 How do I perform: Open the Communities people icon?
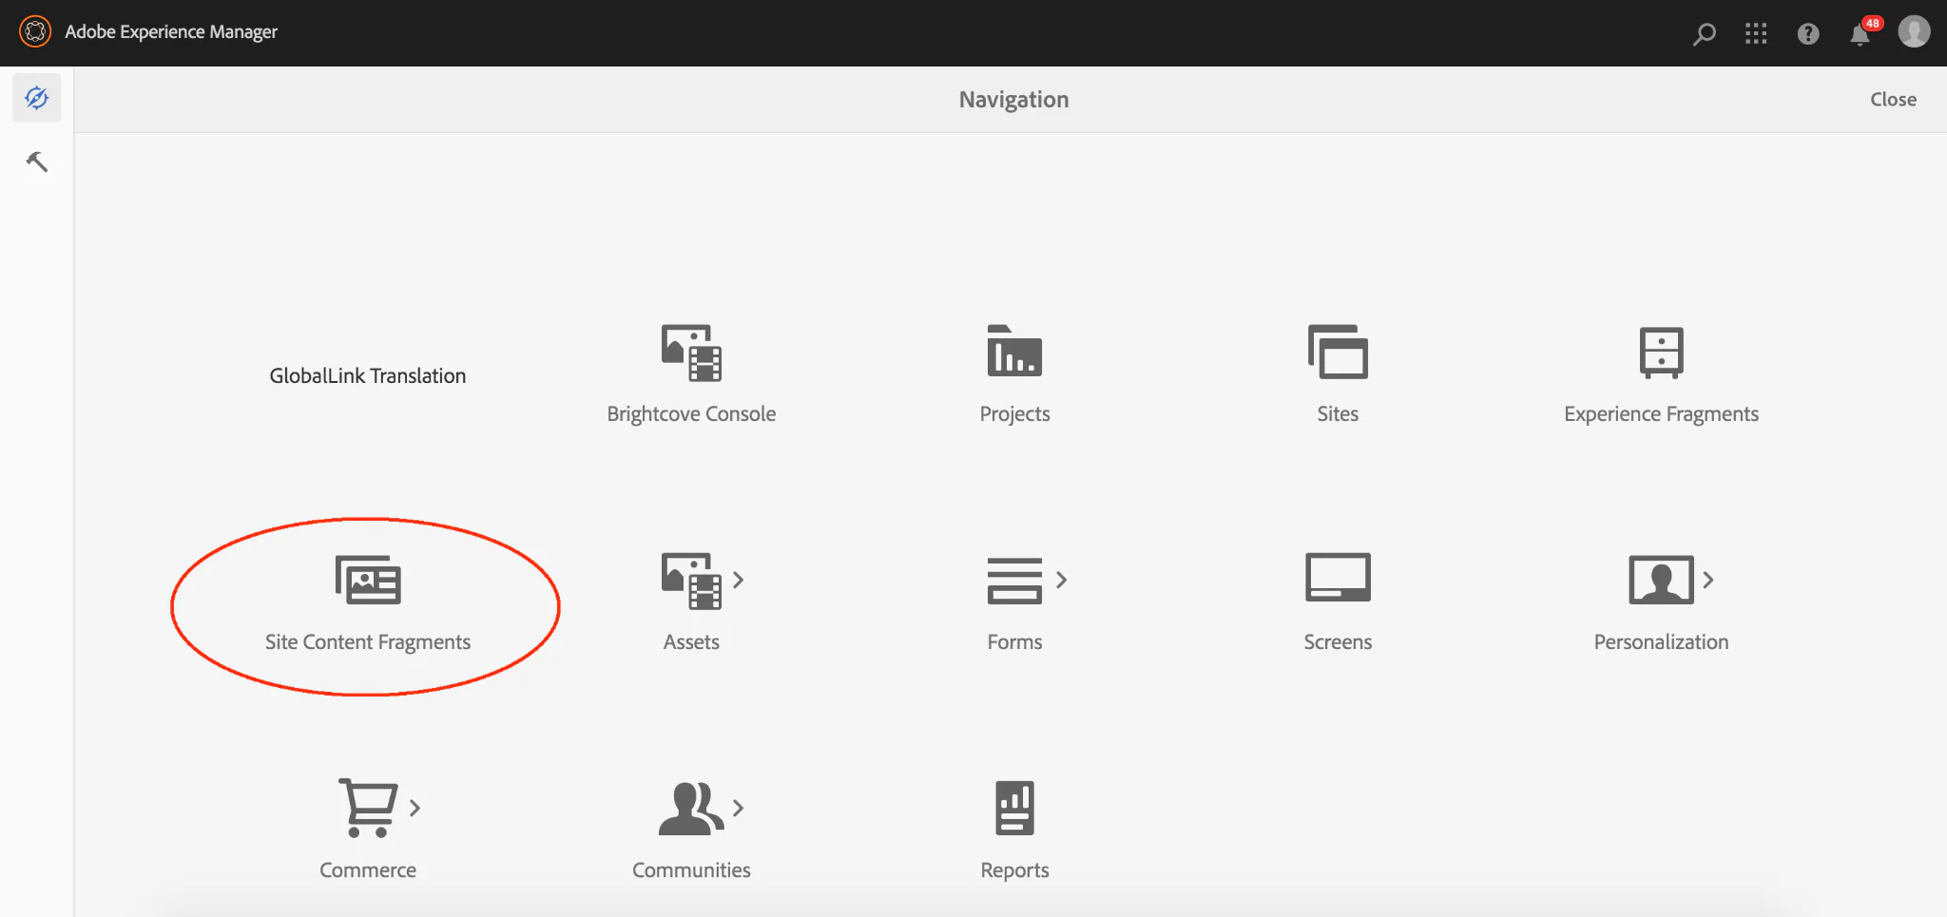point(691,809)
